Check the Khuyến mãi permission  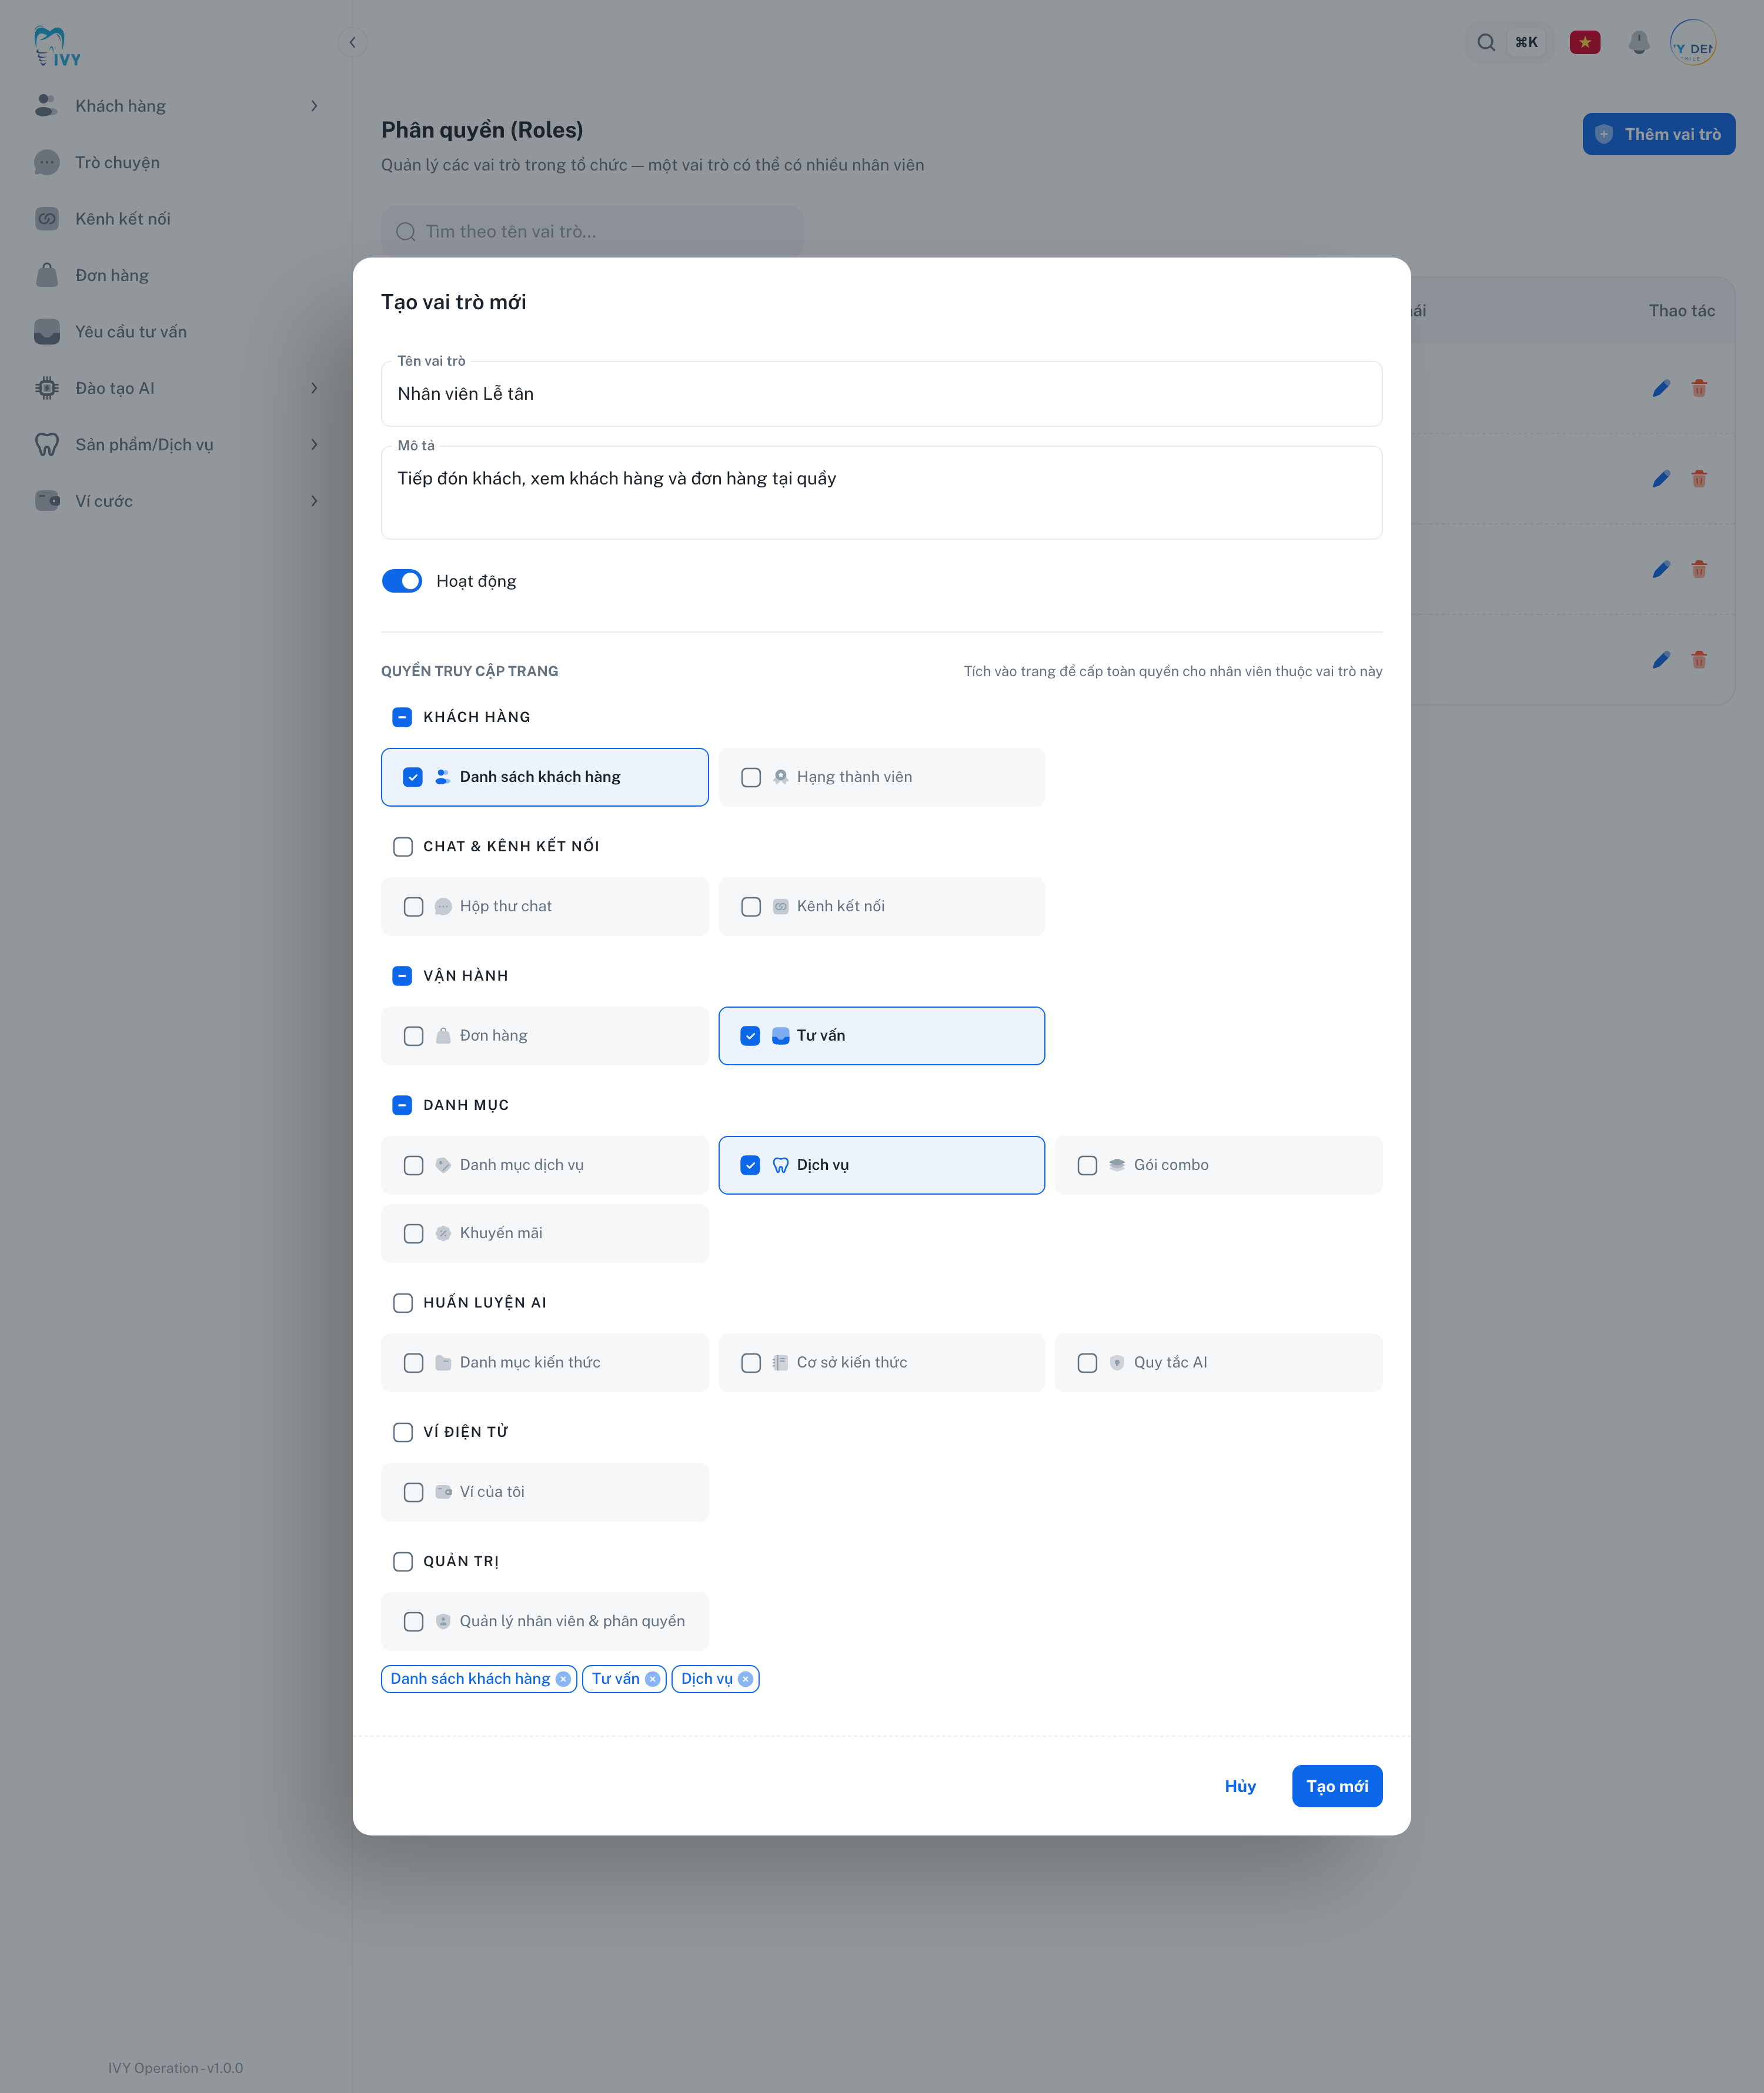[x=412, y=1234]
